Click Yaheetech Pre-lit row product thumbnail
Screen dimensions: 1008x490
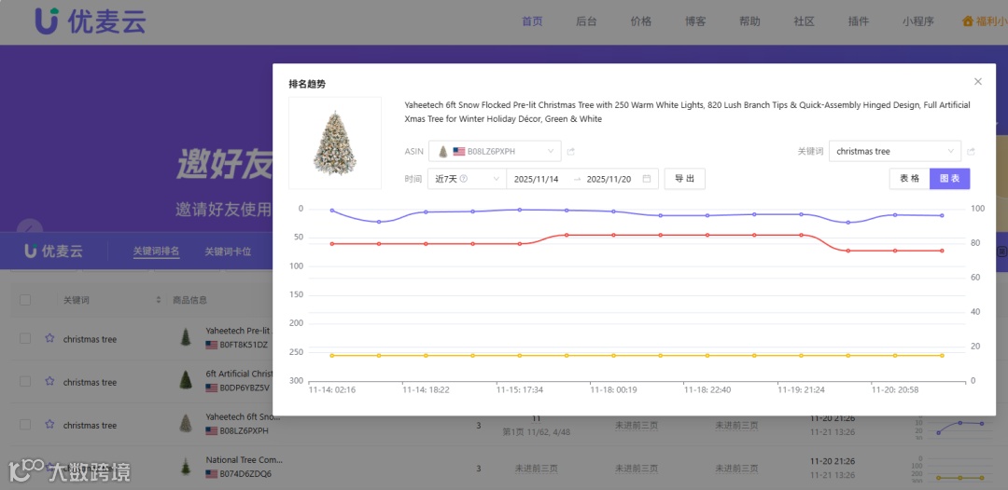[186, 337]
